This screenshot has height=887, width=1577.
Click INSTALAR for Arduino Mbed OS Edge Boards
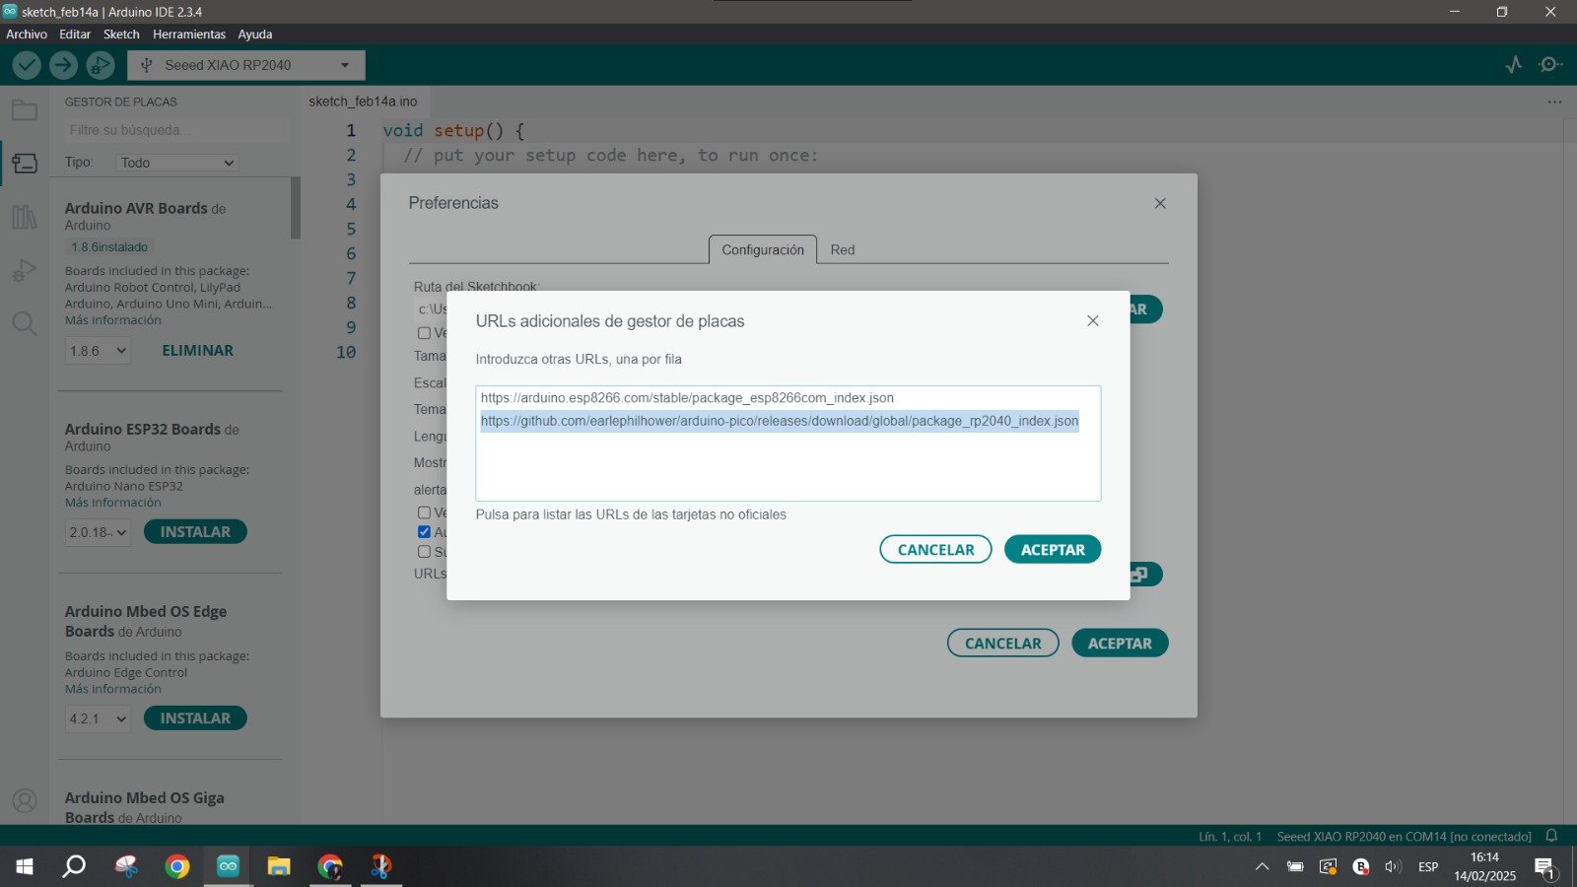195,718
